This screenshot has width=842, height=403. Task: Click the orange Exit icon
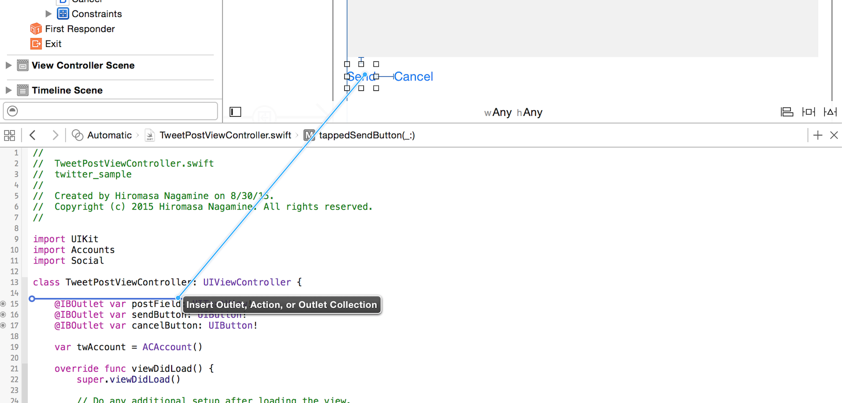pos(36,44)
